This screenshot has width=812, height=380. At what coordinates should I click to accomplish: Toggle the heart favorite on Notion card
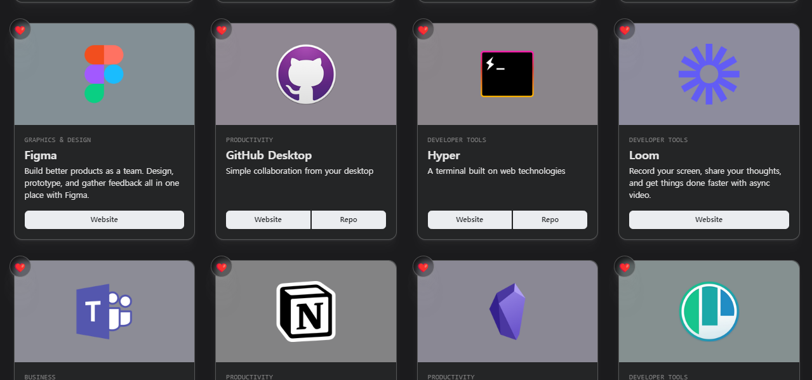[x=222, y=266]
